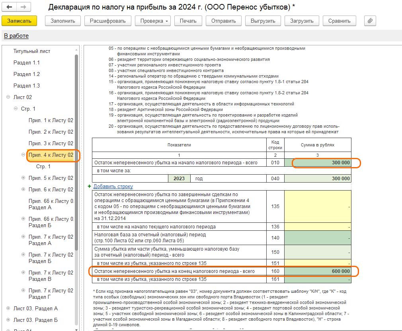Click the Заполнить button
Viewport: 402px width, 331px height.
click(63, 21)
